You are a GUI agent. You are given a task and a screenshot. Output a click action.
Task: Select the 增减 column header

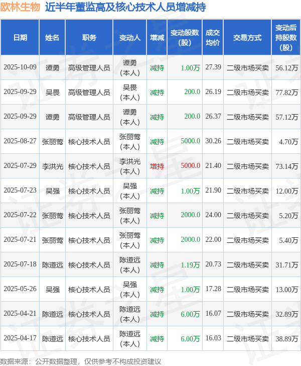[157, 38]
